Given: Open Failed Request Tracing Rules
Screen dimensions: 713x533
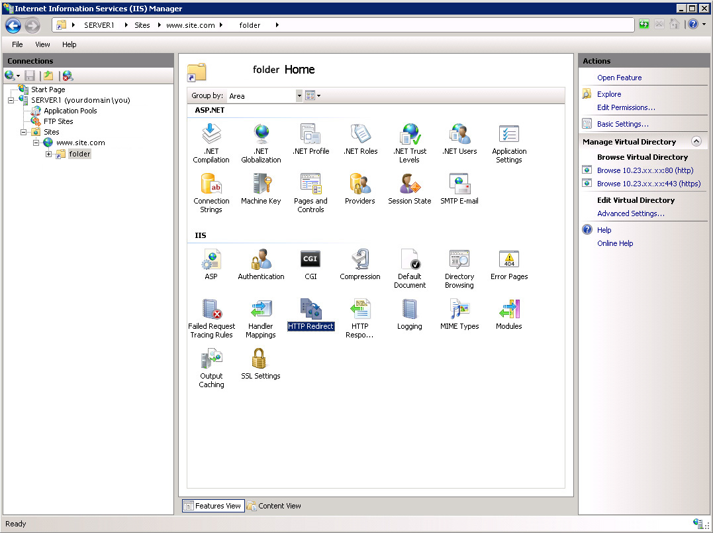Looking at the screenshot, I should 211,318.
